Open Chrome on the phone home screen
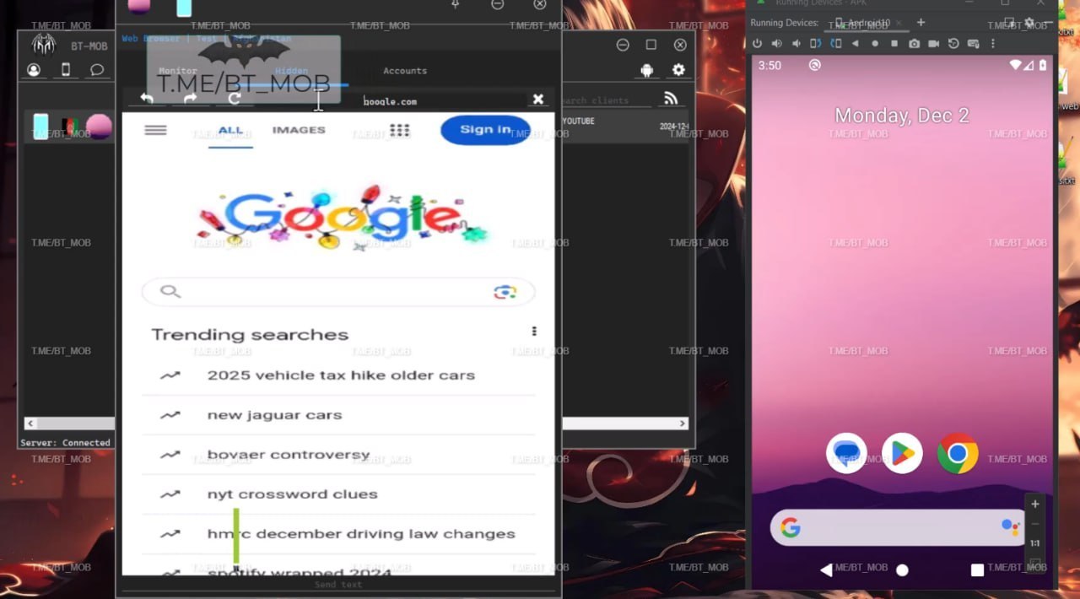Screen dimensions: 1080x599 [x=958, y=453]
